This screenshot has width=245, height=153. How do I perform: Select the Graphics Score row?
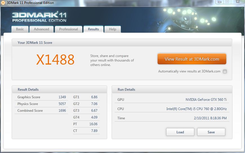coord(41,97)
